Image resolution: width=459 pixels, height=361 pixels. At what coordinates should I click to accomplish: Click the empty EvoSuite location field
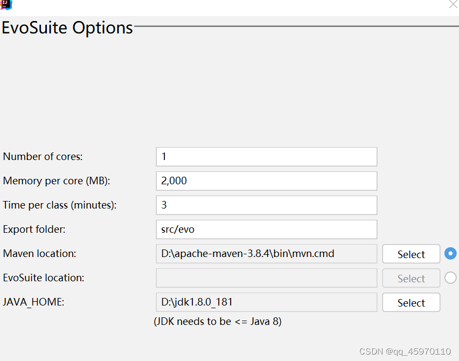pos(266,278)
